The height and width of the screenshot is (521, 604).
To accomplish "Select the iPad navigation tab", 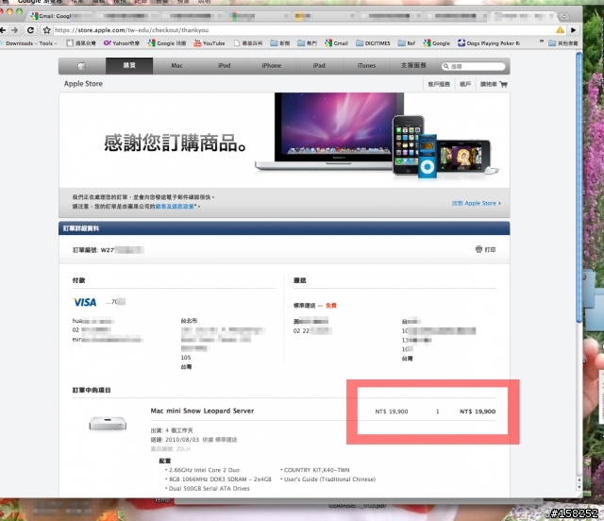I will [319, 66].
